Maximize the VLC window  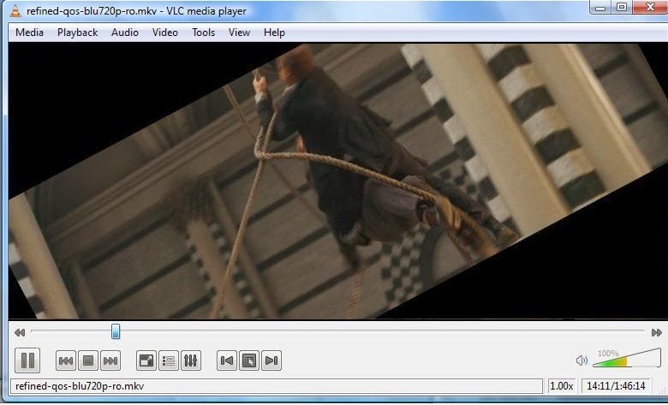pos(622,7)
